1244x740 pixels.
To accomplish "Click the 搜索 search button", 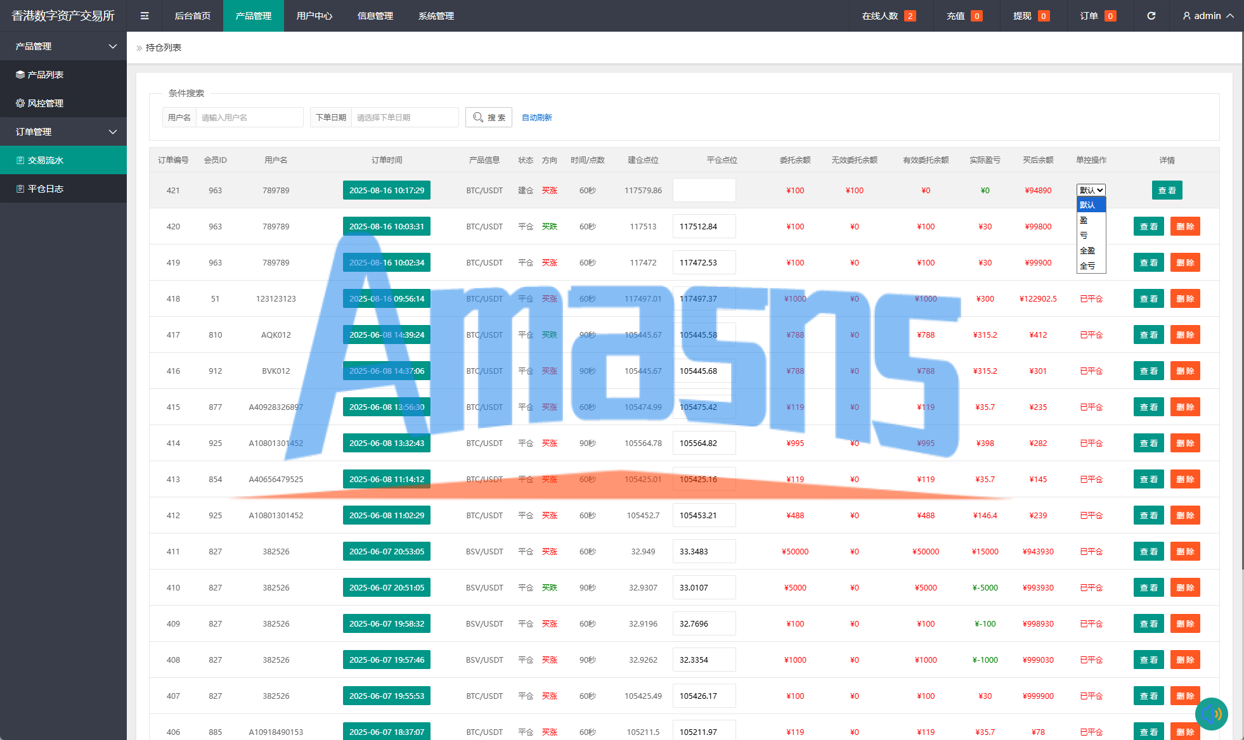I will [x=489, y=118].
